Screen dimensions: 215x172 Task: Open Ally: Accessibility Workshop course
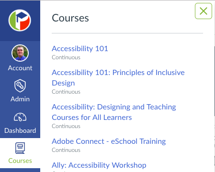pos(99,165)
